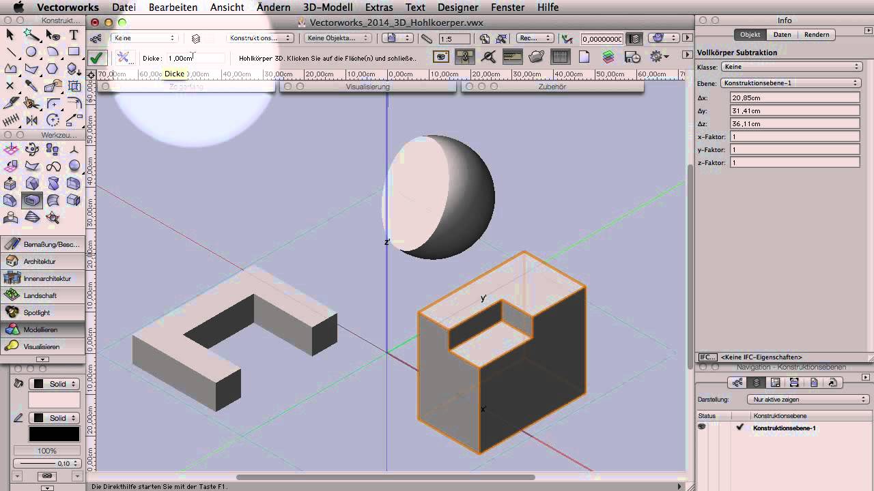Select the Set Working Plane tool

click(x=10, y=149)
